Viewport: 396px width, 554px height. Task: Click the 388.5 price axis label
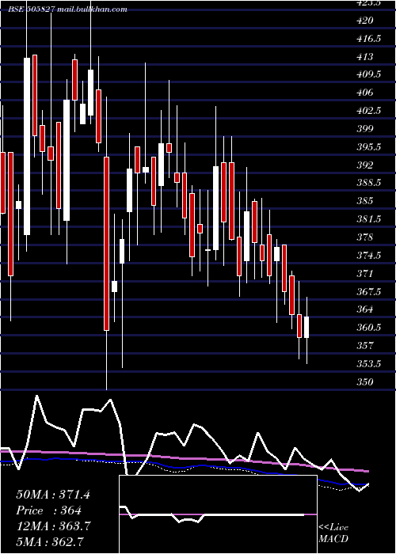[x=369, y=183]
